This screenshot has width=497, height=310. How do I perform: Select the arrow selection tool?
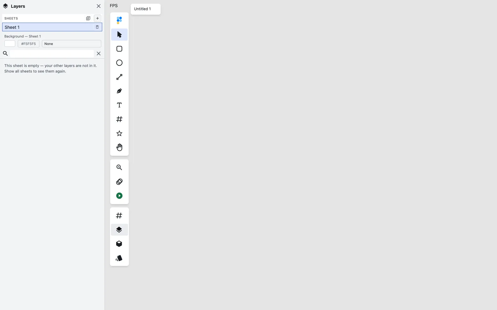(119, 34)
